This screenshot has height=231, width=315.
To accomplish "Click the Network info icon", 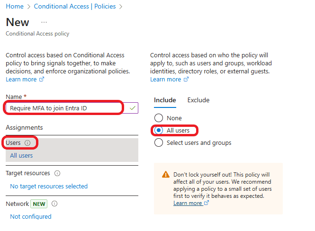I will [54, 204].
